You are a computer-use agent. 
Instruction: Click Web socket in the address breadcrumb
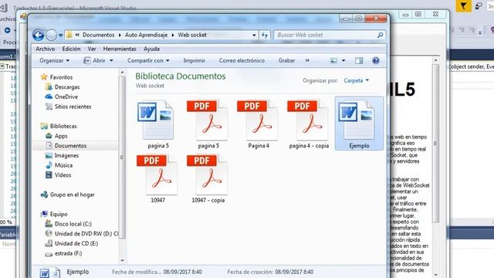click(192, 35)
